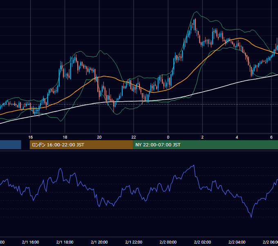Click the 2/1 22:00 date label
Image resolution: width=278 pixels, height=246 pixels.
[x=134, y=242]
